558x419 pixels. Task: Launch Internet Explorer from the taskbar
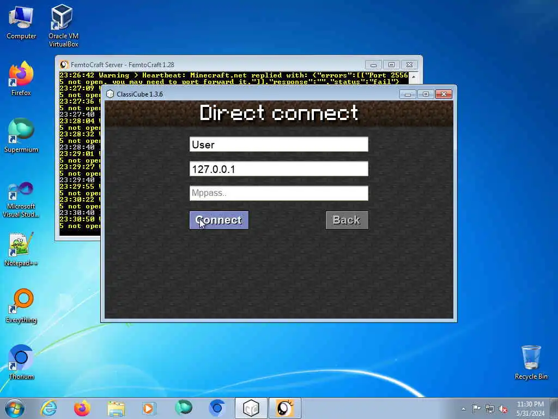48,408
